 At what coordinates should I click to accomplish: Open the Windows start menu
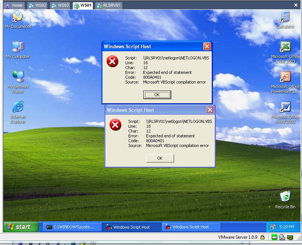21,227
